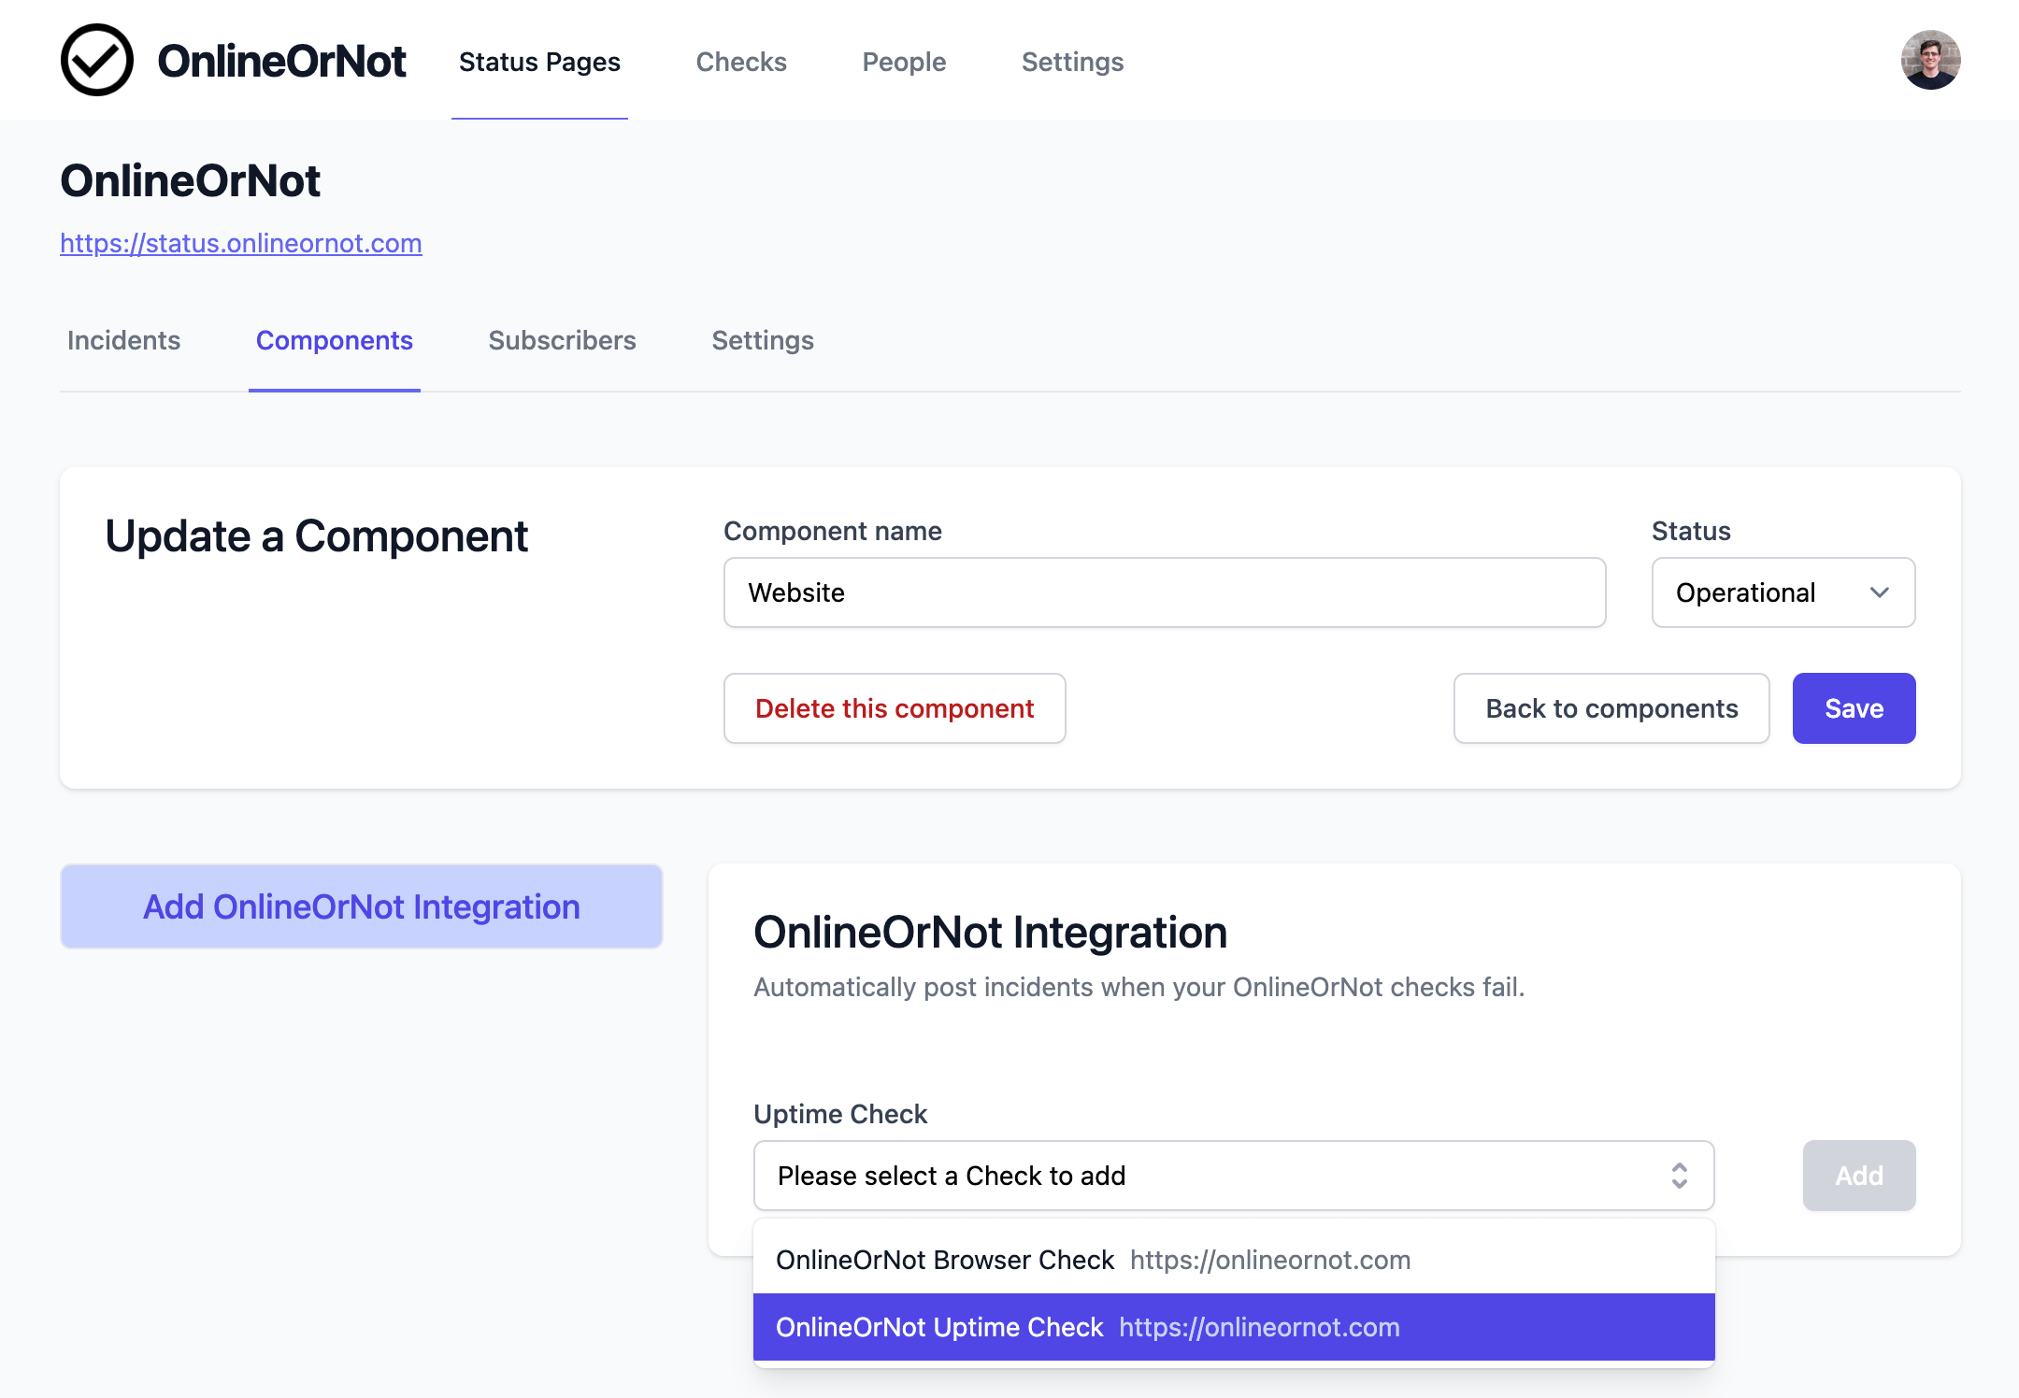Switch to the Subscribers tab
This screenshot has height=1398, width=2019.
coord(562,341)
